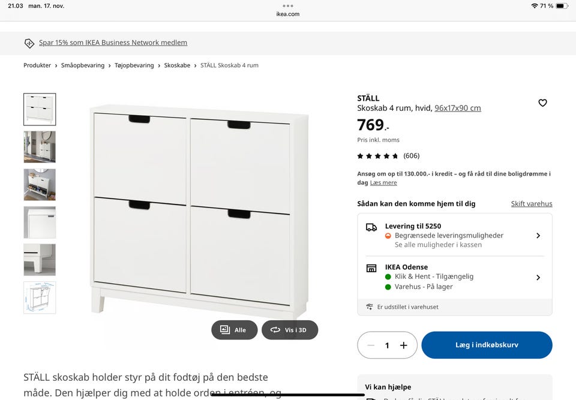View the shoe cabinet in 3D
Viewport: 576px width, 400px height.
click(290, 330)
